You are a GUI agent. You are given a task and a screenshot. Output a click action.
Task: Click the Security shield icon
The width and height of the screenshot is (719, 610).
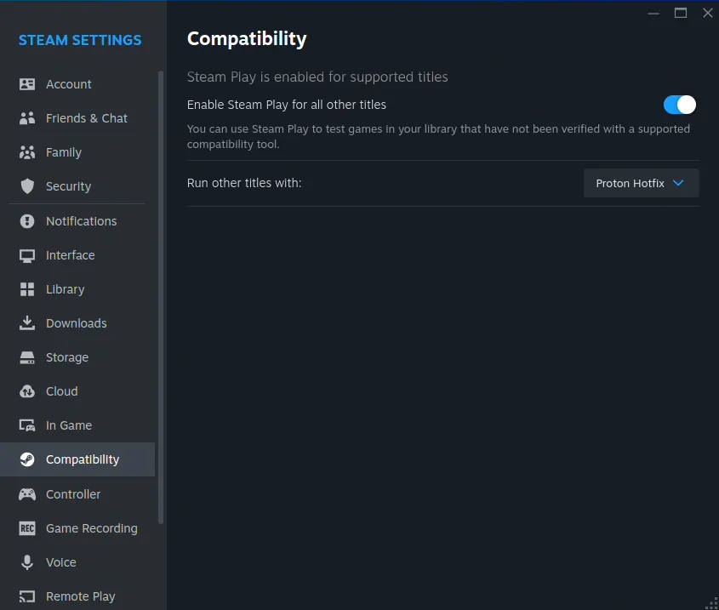click(27, 186)
